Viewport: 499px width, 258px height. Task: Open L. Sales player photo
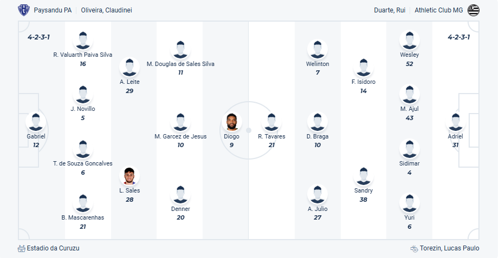coord(129,176)
